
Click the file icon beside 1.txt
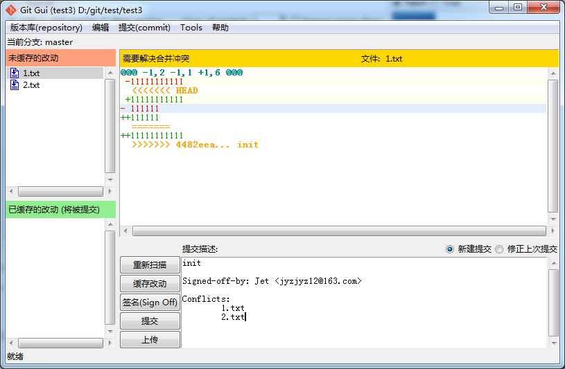(15, 73)
